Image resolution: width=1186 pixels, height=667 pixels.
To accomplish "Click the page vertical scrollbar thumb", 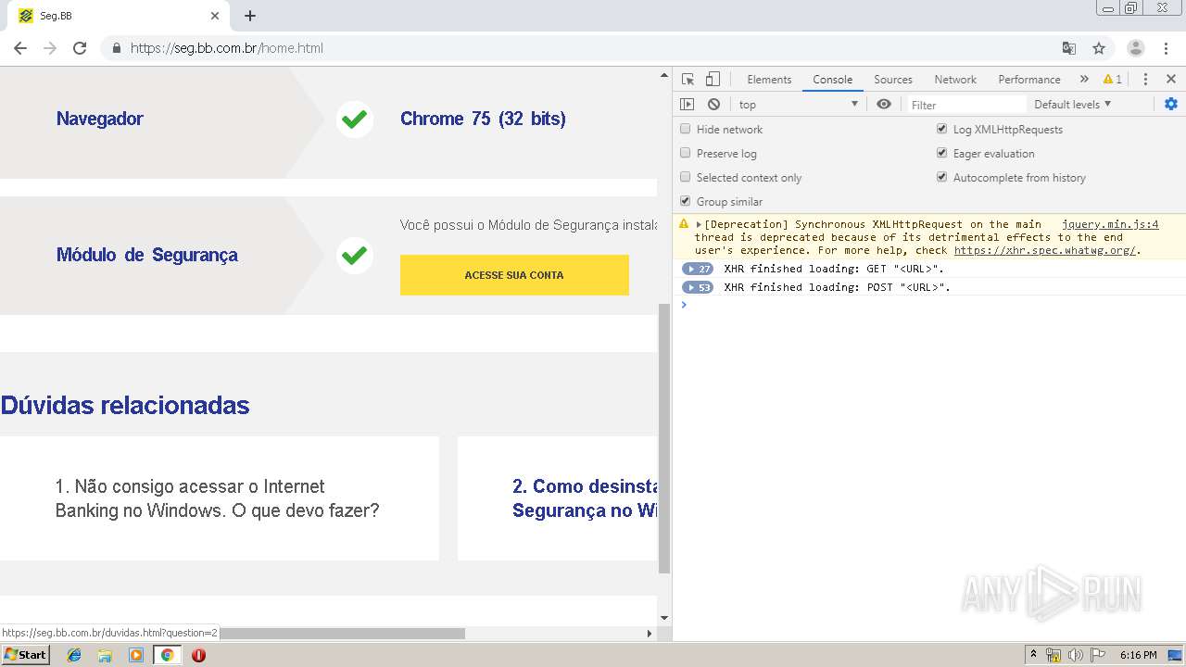I will pyautogui.click(x=663, y=438).
